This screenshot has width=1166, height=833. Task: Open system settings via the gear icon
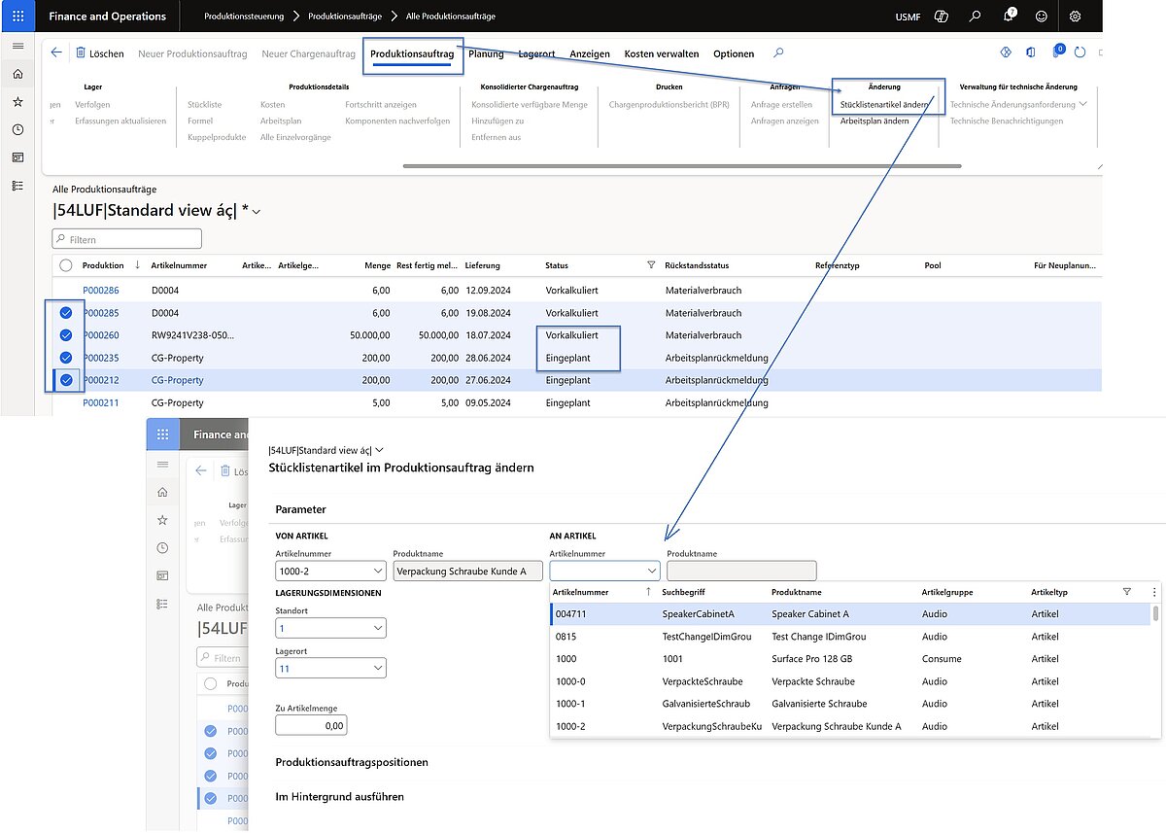tap(1074, 16)
